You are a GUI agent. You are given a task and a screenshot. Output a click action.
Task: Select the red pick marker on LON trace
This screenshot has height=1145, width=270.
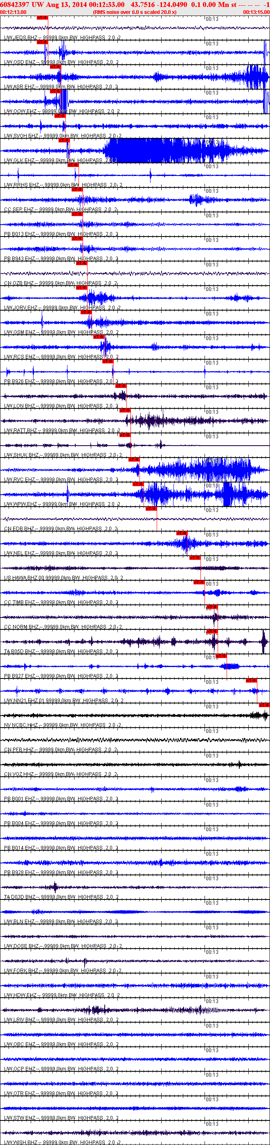[x=121, y=386]
